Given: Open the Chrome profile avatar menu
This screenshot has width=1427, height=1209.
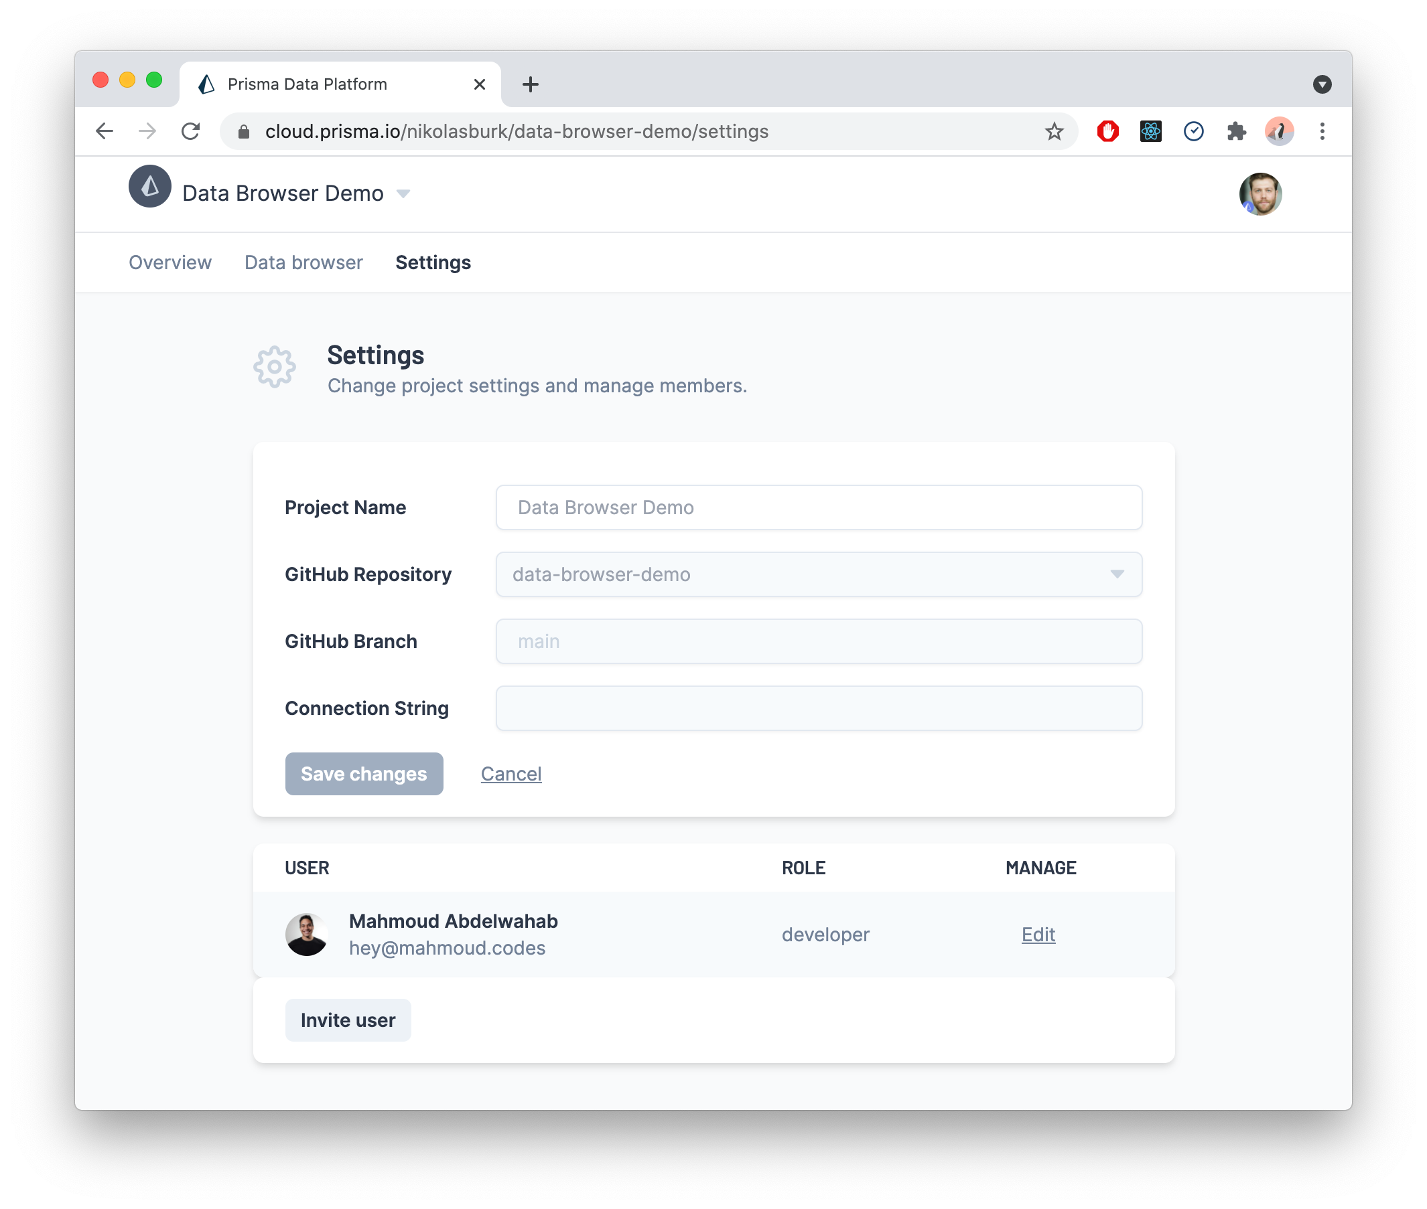Looking at the screenshot, I should (x=1278, y=132).
